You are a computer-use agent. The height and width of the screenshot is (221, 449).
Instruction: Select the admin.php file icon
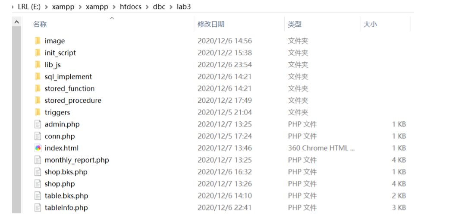coord(38,124)
